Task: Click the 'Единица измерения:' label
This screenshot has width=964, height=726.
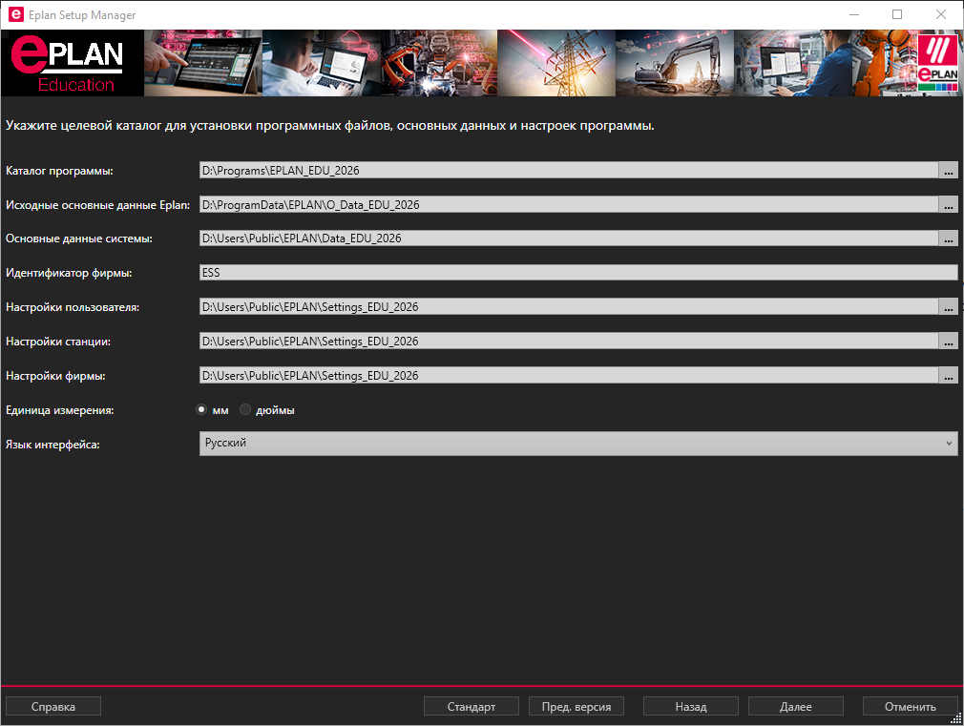Action: [x=59, y=410]
